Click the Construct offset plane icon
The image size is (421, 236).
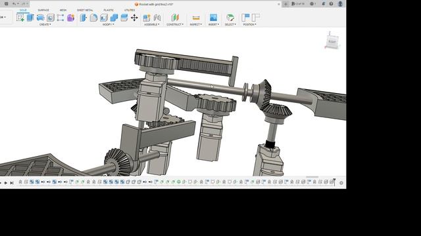tap(175, 18)
